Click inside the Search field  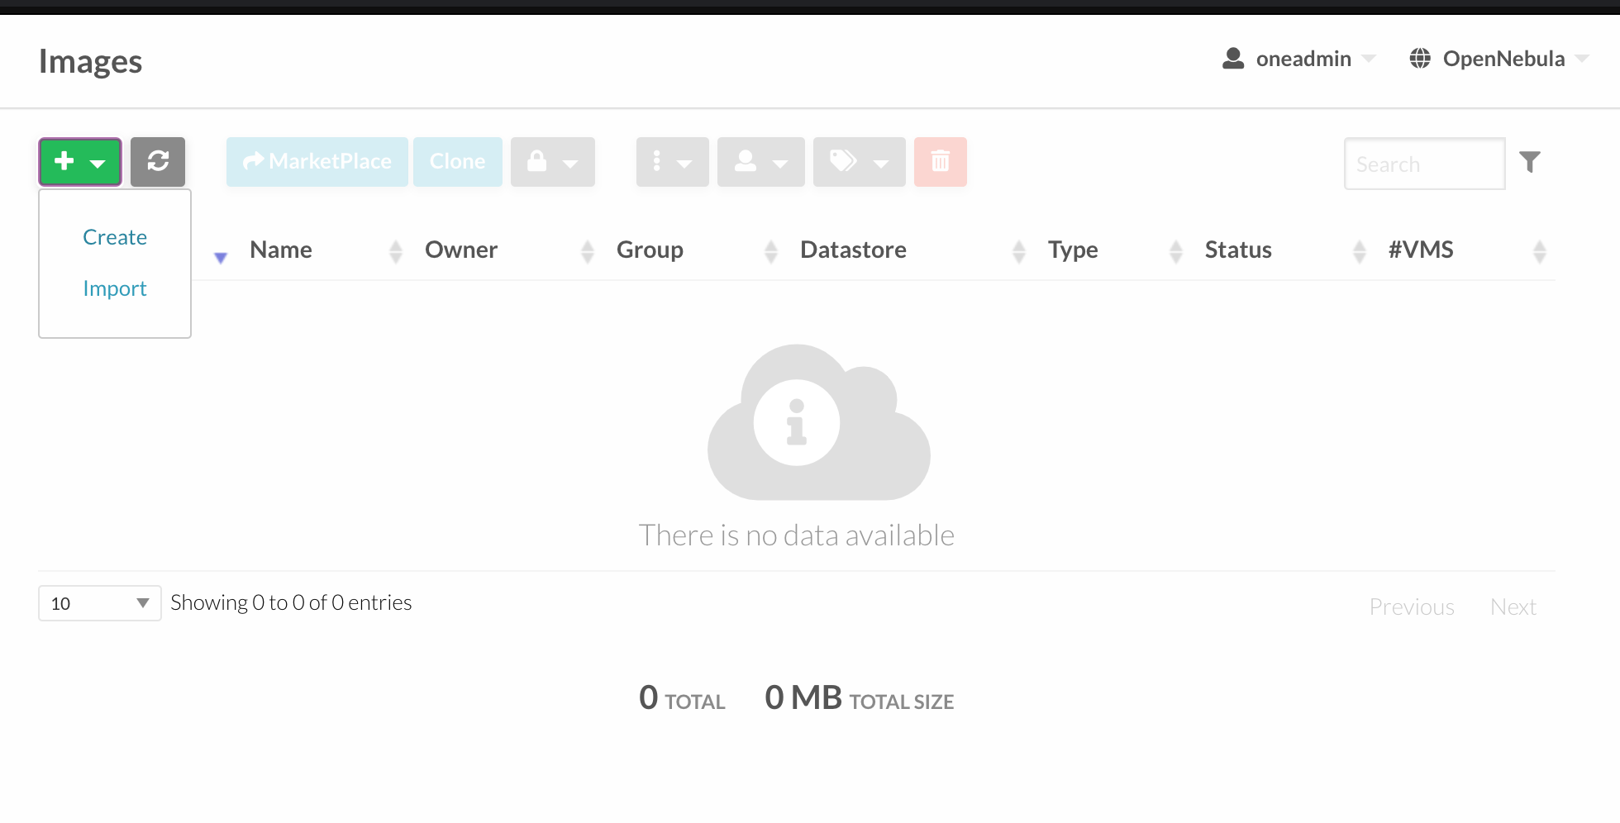pos(1423,164)
